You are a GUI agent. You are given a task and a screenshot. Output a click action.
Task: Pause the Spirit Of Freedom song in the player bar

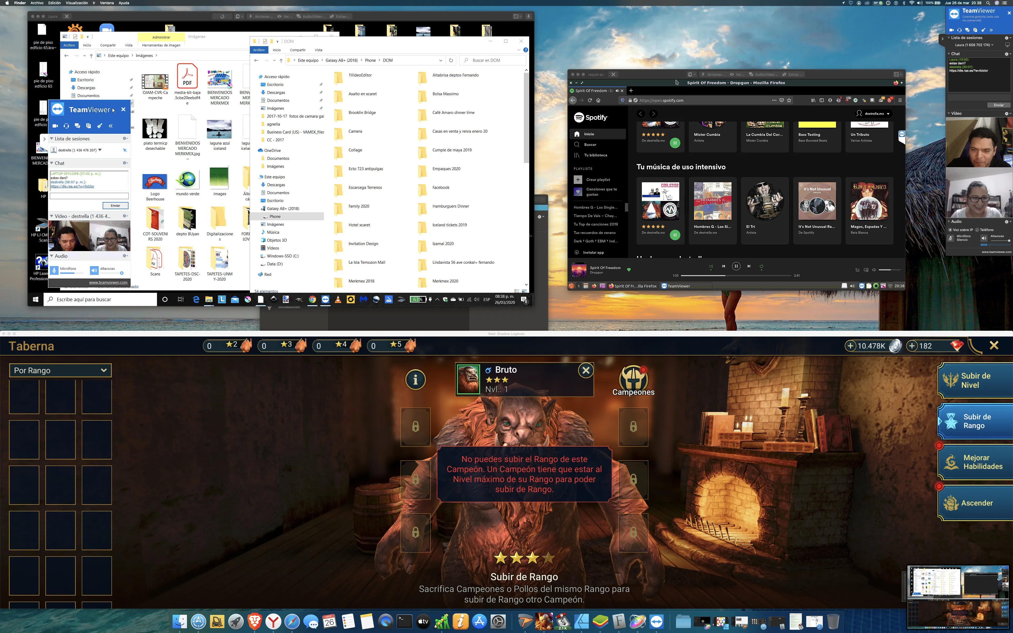click(736, 266)
